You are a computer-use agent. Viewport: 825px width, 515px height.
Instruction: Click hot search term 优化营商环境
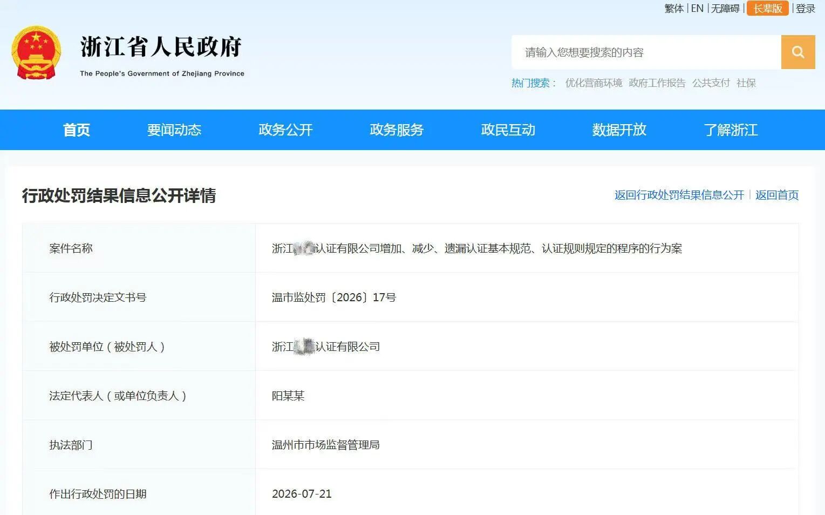coord(594,83)
